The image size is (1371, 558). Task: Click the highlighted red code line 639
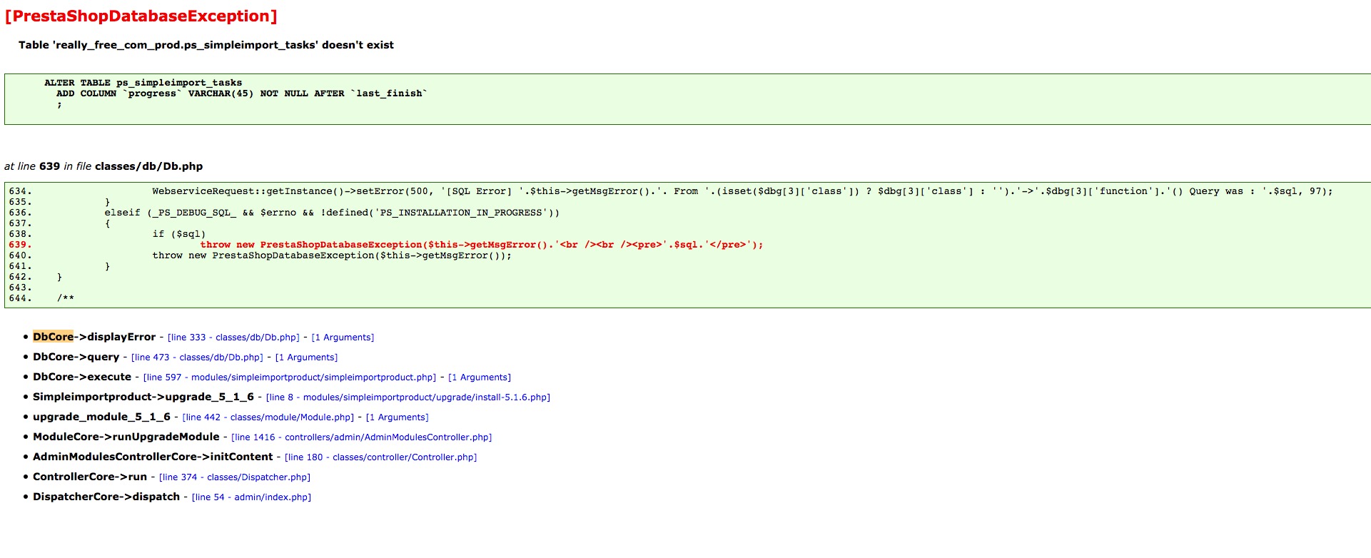(x=482, y=245)
